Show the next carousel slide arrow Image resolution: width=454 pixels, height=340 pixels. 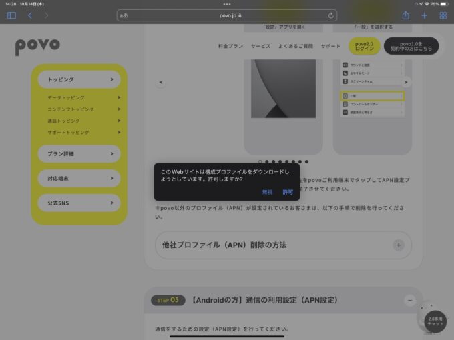[x=406, y=83]
